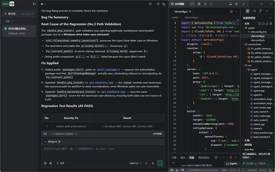Select vite.config.ts file in explorer
Screen dimensions: 275x172
(x=257, y=40)
